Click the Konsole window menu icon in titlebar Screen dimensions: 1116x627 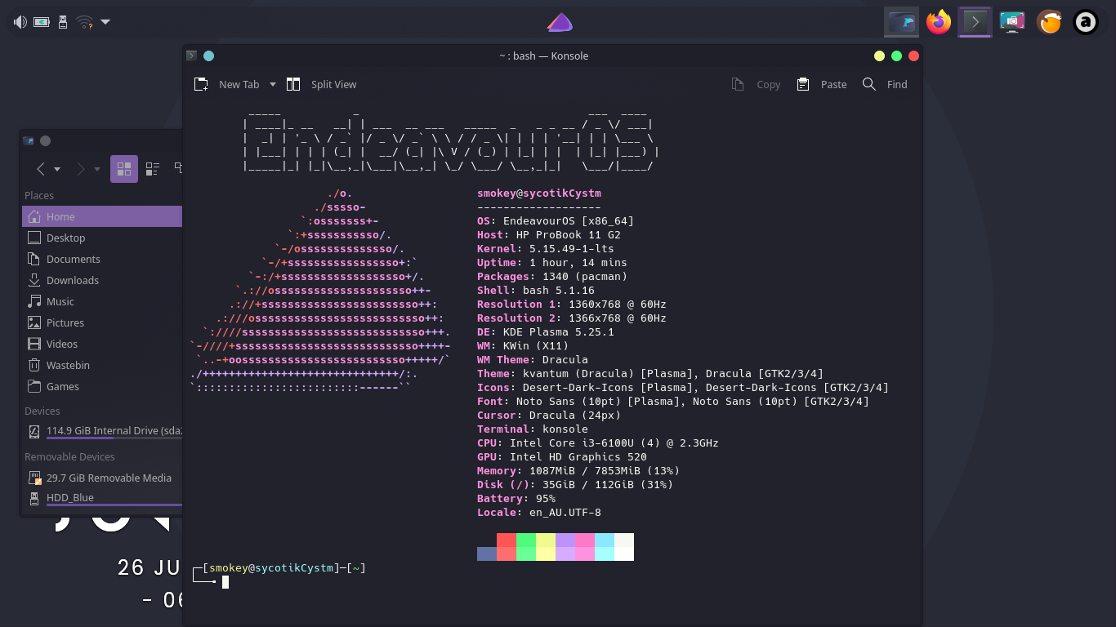192,56
